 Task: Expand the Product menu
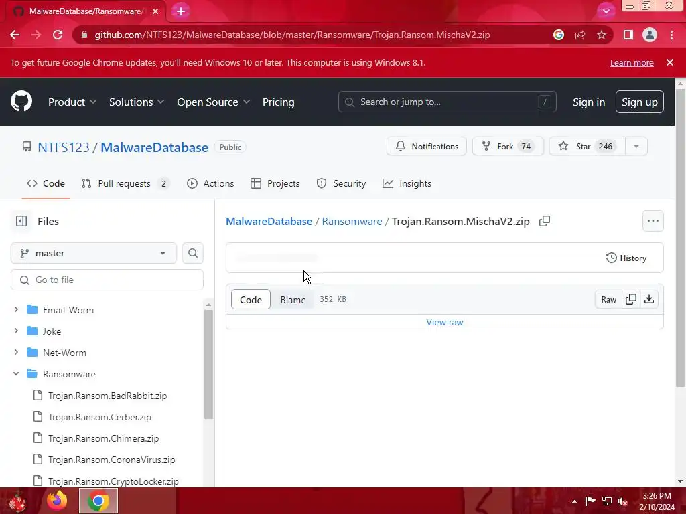72,102
